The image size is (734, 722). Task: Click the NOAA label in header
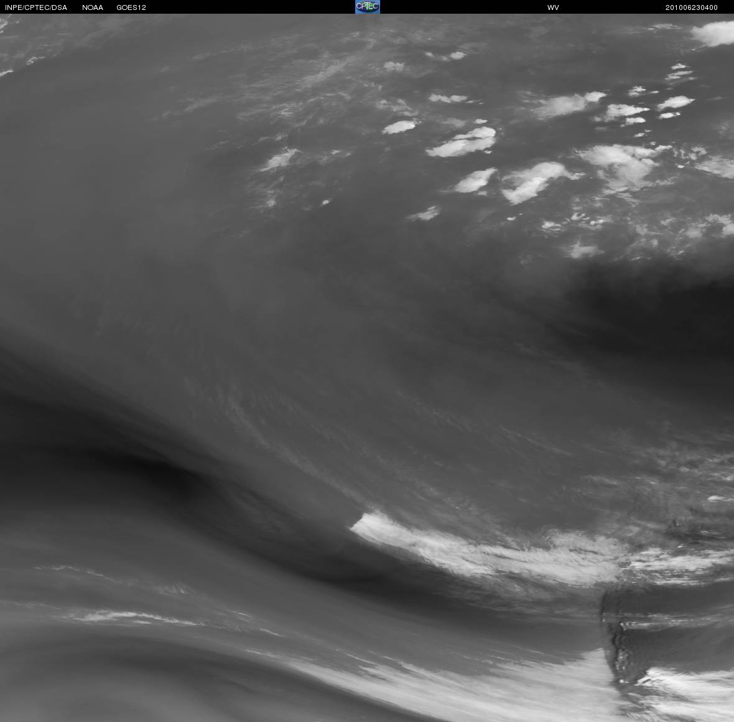coord(93,7)
